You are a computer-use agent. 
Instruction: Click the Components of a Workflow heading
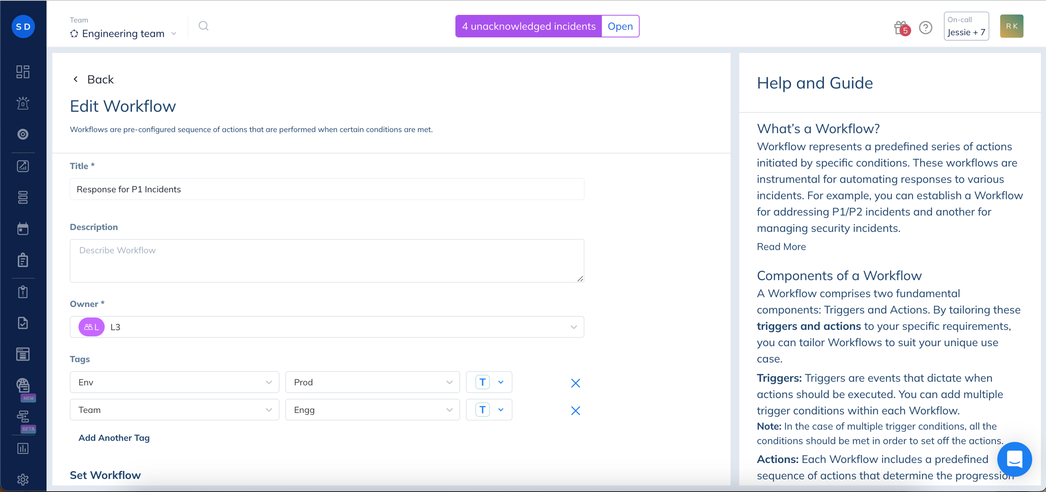[839, 276]
